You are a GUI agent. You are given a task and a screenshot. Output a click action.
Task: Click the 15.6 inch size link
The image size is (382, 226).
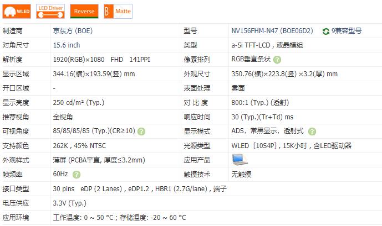click(x=67, y=45)
